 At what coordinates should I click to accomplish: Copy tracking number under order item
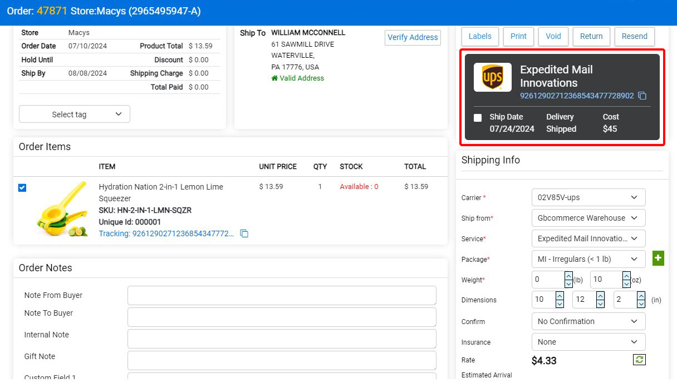tap(244, 233)
